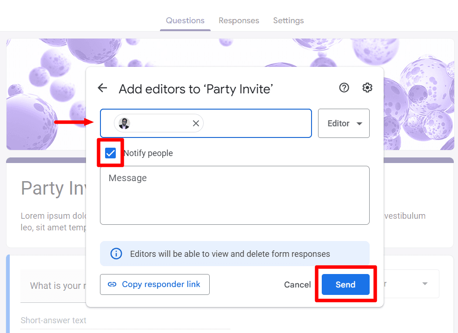
Task: Cancel the add editors dialog
Action: [297, 285]
